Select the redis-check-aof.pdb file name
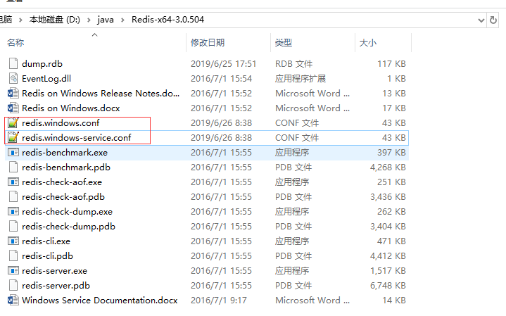The image size is (506, 316). (x=63, y=196)
